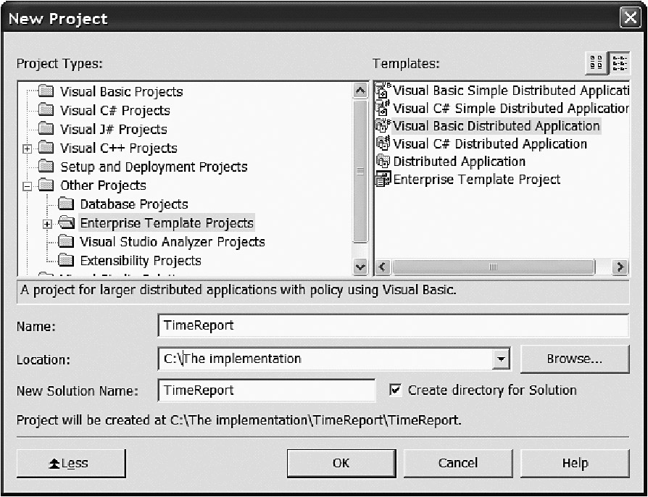Pick the Distributed Application template
Viewport: 648px width, 497px height.
458,162
